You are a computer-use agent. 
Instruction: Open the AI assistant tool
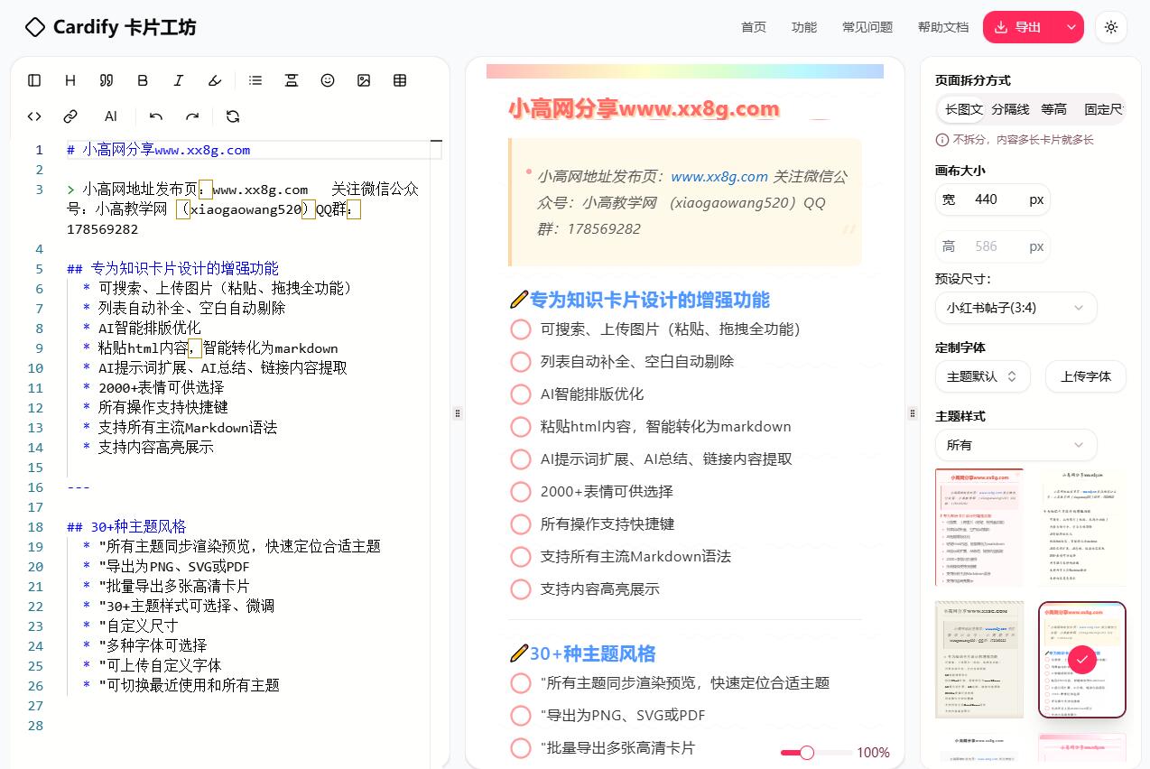111,116
